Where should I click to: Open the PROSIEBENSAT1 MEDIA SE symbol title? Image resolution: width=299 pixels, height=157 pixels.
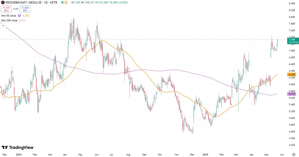pos(31,2)
